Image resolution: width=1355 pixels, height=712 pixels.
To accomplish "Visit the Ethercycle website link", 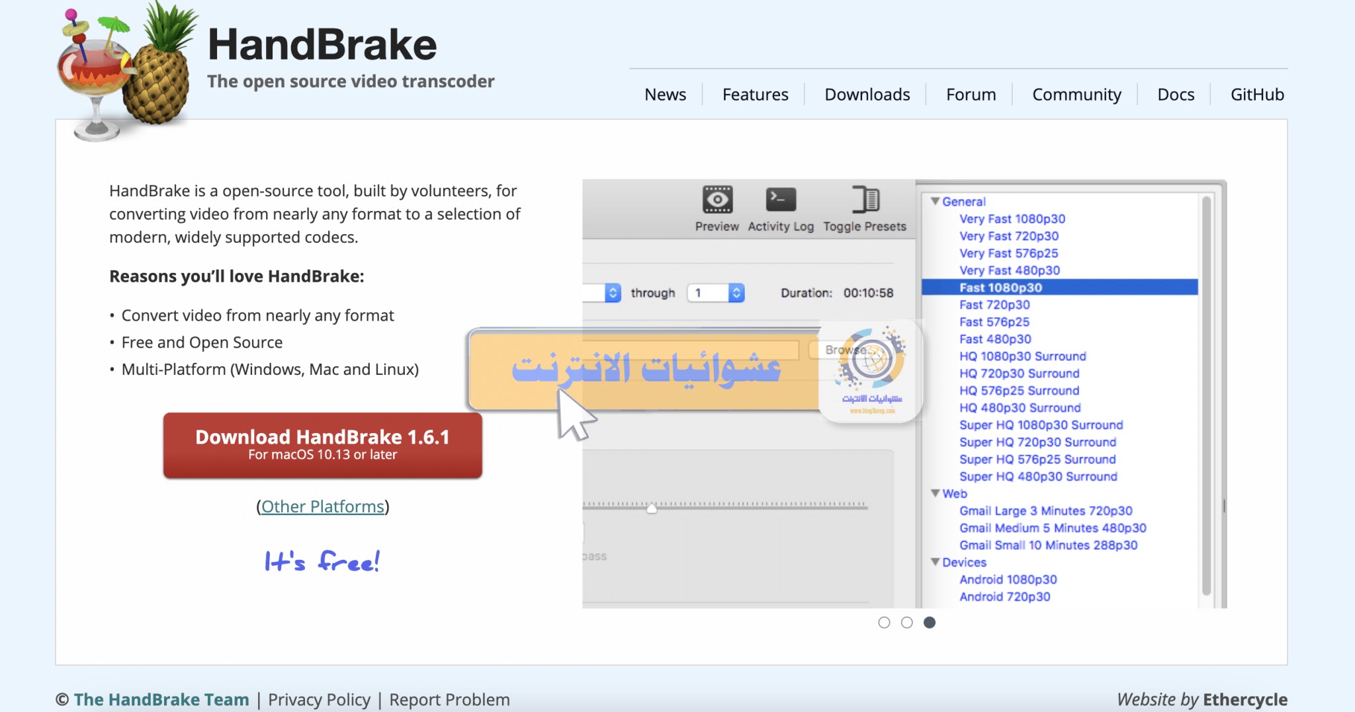I will (x=1245, y=699).
